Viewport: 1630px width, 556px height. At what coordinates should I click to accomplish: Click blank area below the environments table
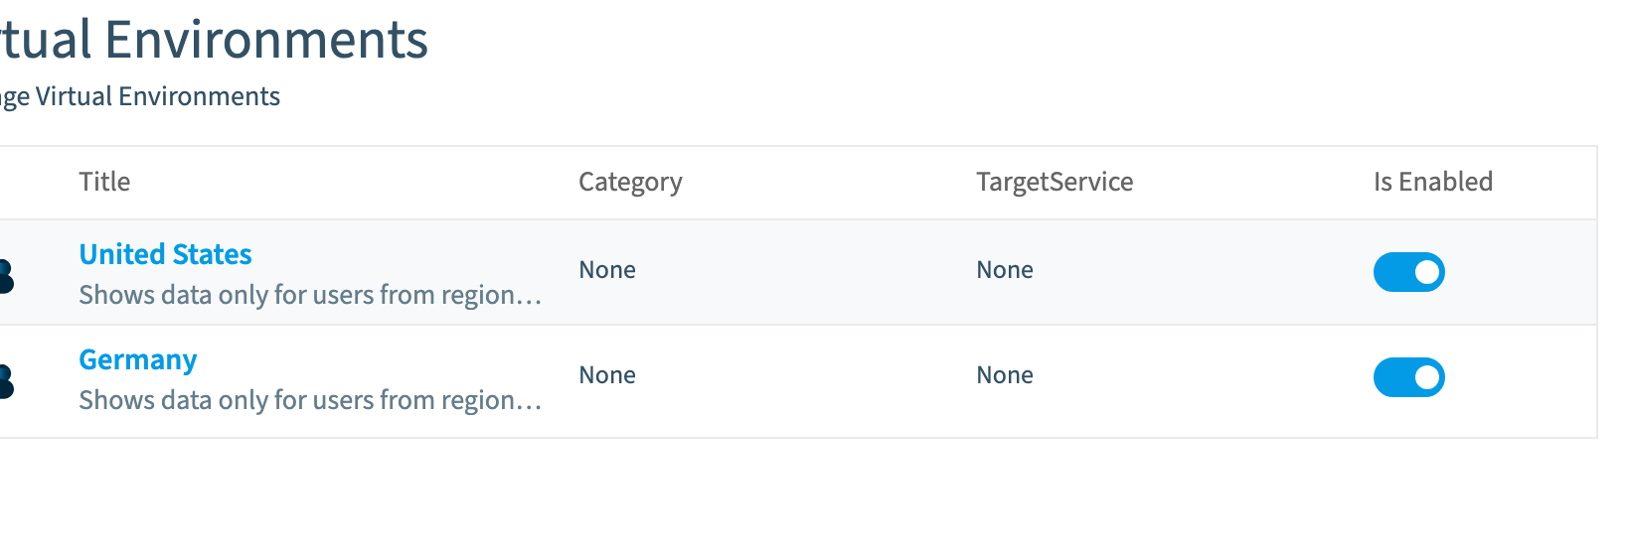click(x=795, y=496)
